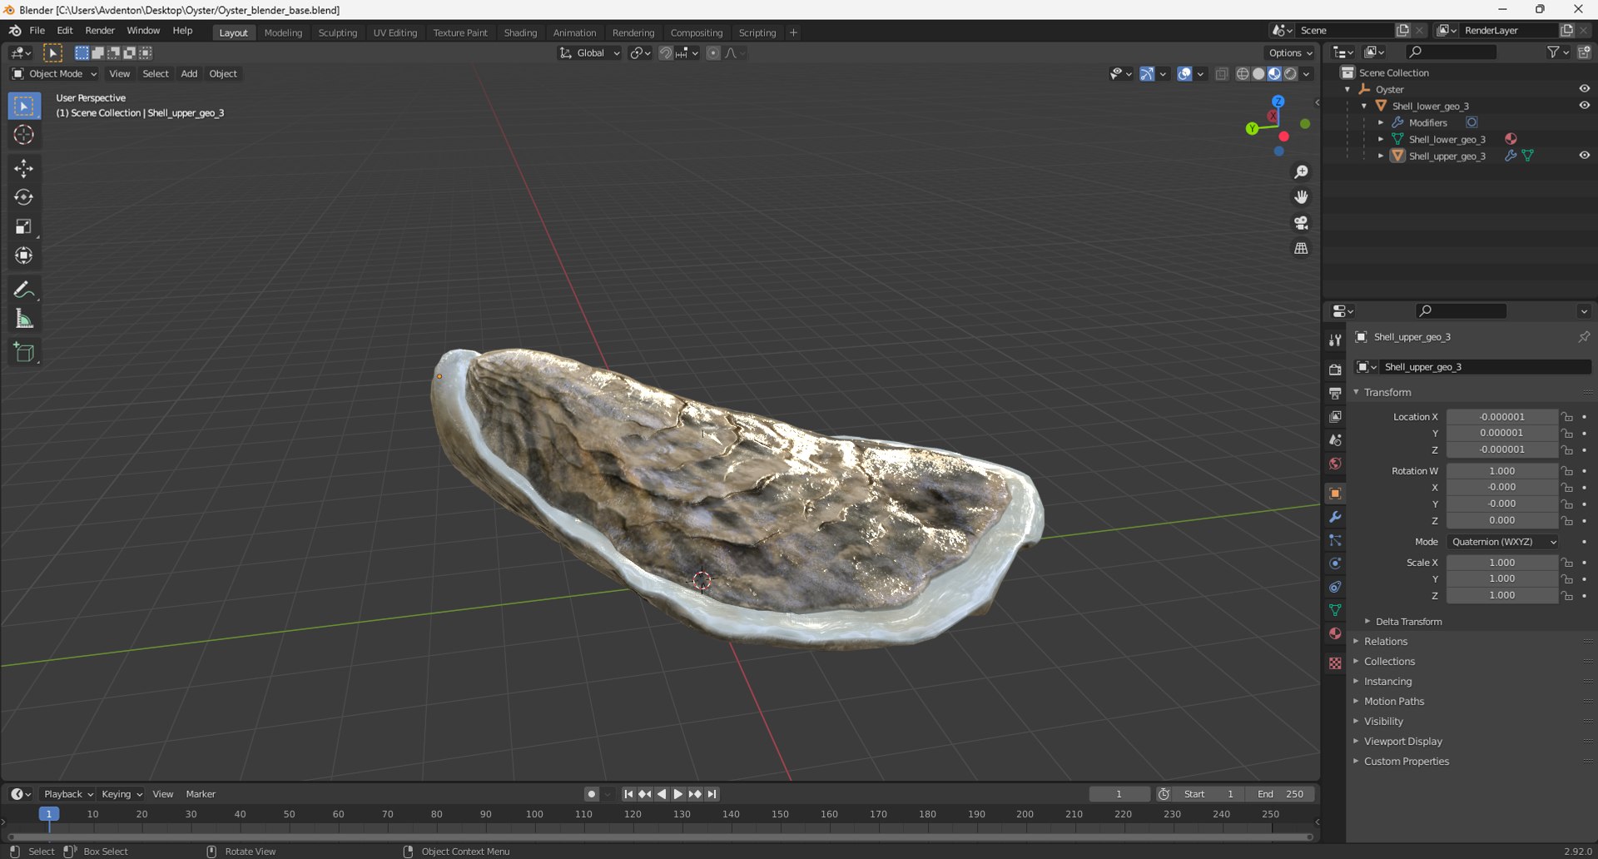Open the Render properties tab
Viewport: 1598px width, 859px height.
tap(1335, 370)
